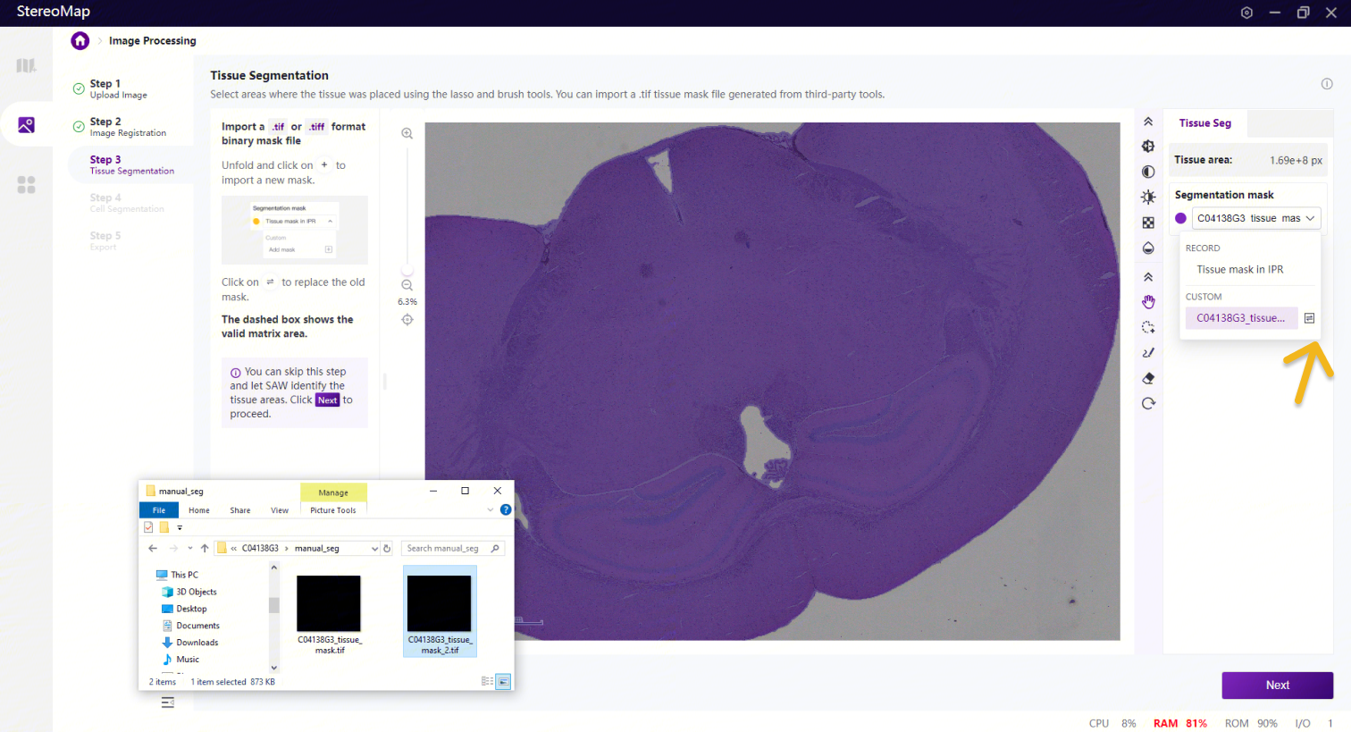Click the Explorer up-one-level arrow
Viewport: 1351px width, 732px height.
coord(205,548)
